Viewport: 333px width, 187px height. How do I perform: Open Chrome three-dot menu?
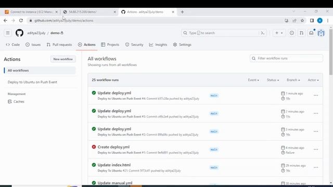(x=328, y=20)
